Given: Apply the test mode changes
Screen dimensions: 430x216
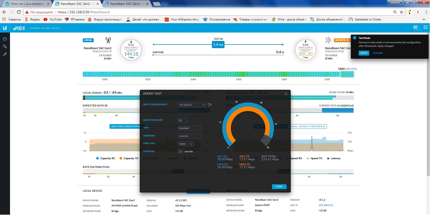Looking at the screenshot, I should coord(364,53).
